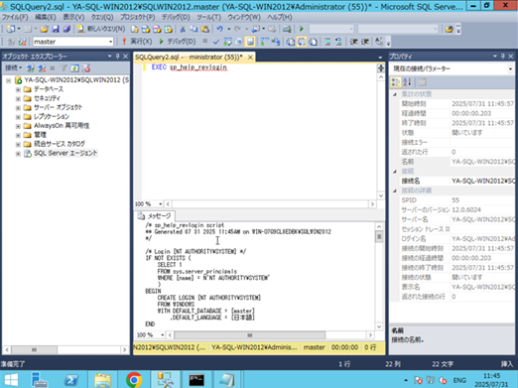Open the 接続 menu button in Object Explorer

tap(13, 68)
